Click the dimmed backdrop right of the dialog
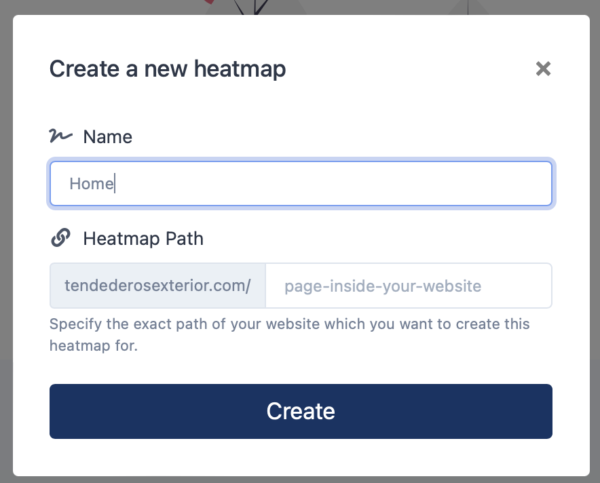 point(595,245)
